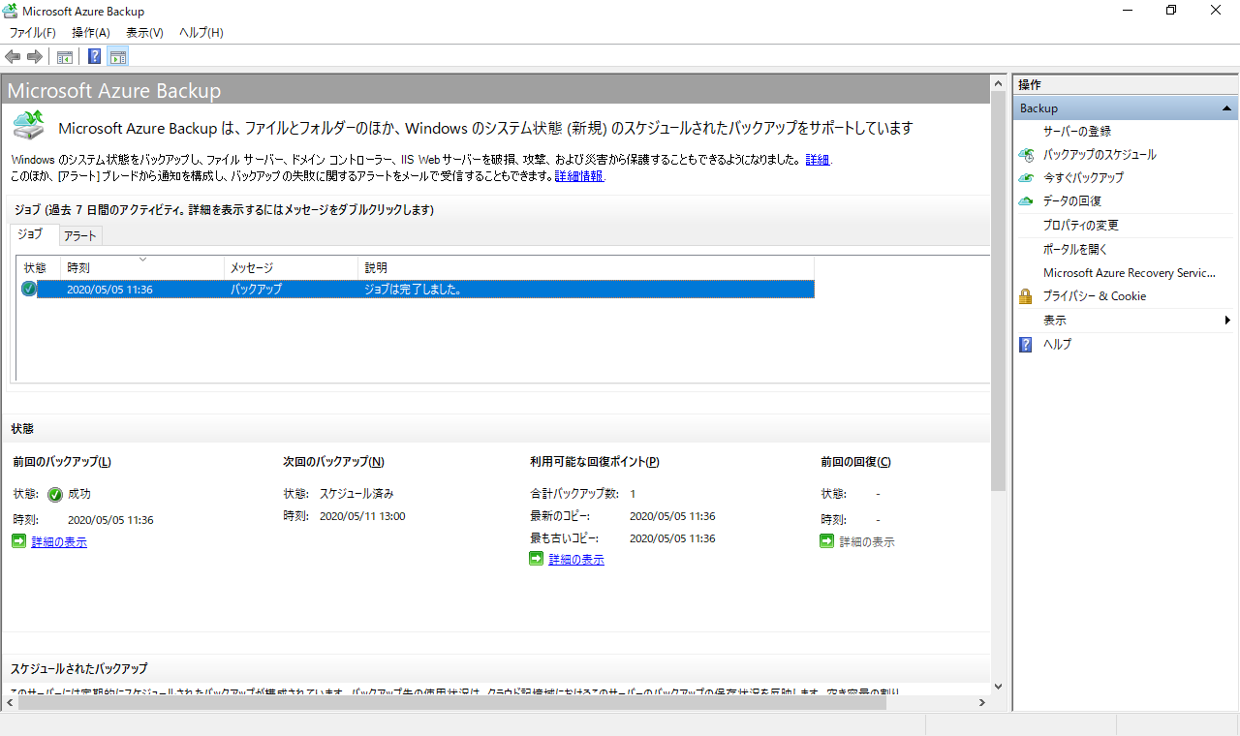
Task: Click the ジョブは完了しました。 description cell
Action: [412, 289]
